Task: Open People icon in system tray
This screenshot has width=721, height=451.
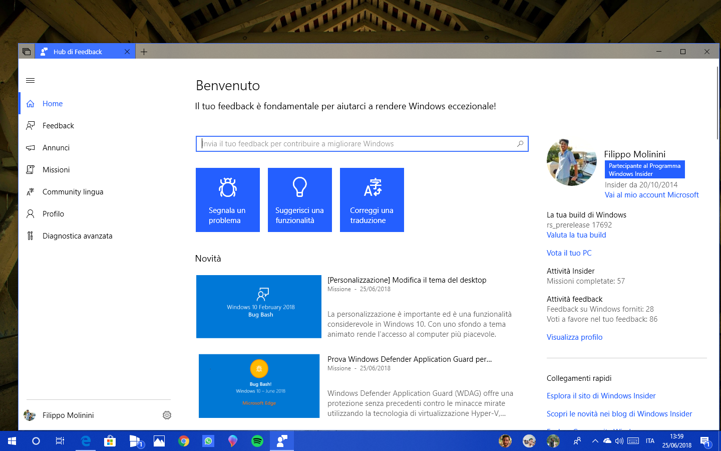Action: pos(577,441)
